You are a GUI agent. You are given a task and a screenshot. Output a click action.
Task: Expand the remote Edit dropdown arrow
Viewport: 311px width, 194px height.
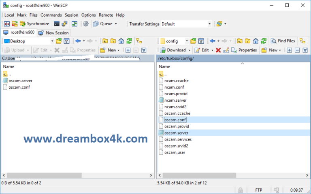coord(212,50)
